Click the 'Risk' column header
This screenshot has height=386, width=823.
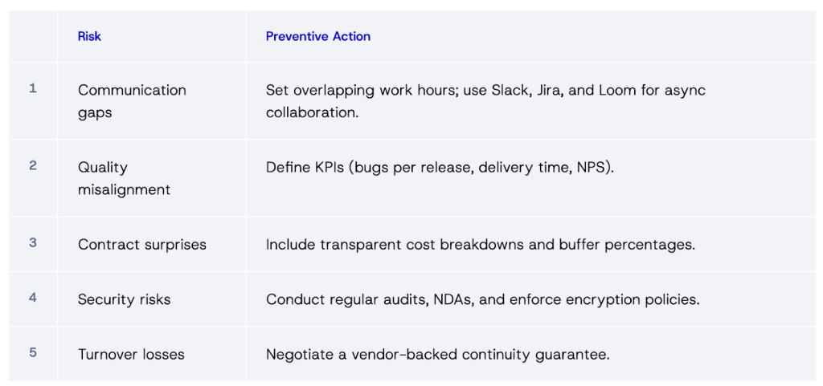pos(89,36)
